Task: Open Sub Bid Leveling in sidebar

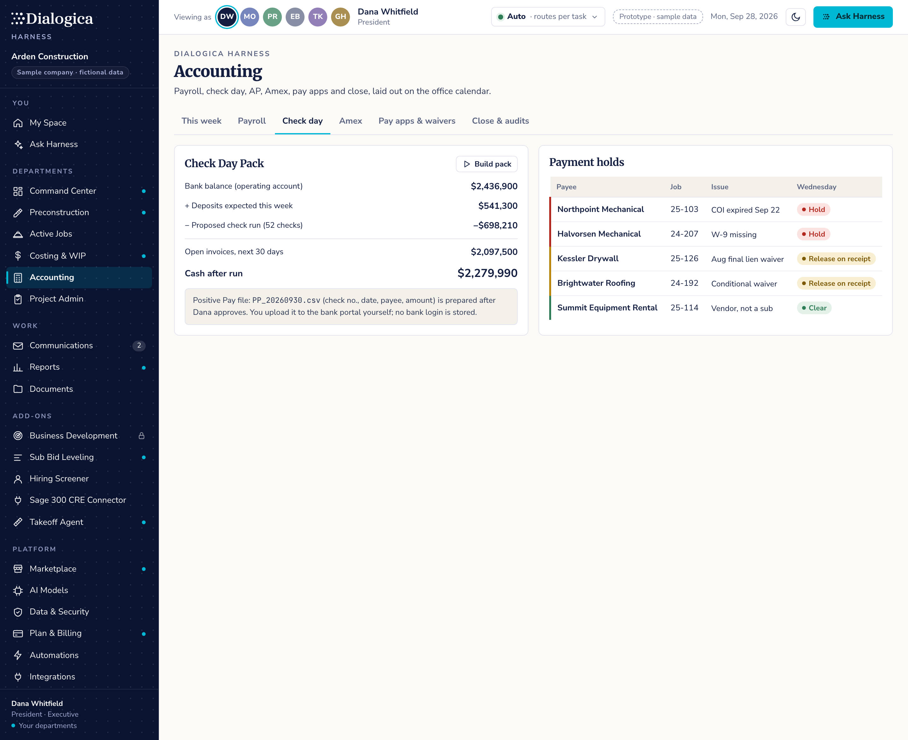Action: pos(79,457)
